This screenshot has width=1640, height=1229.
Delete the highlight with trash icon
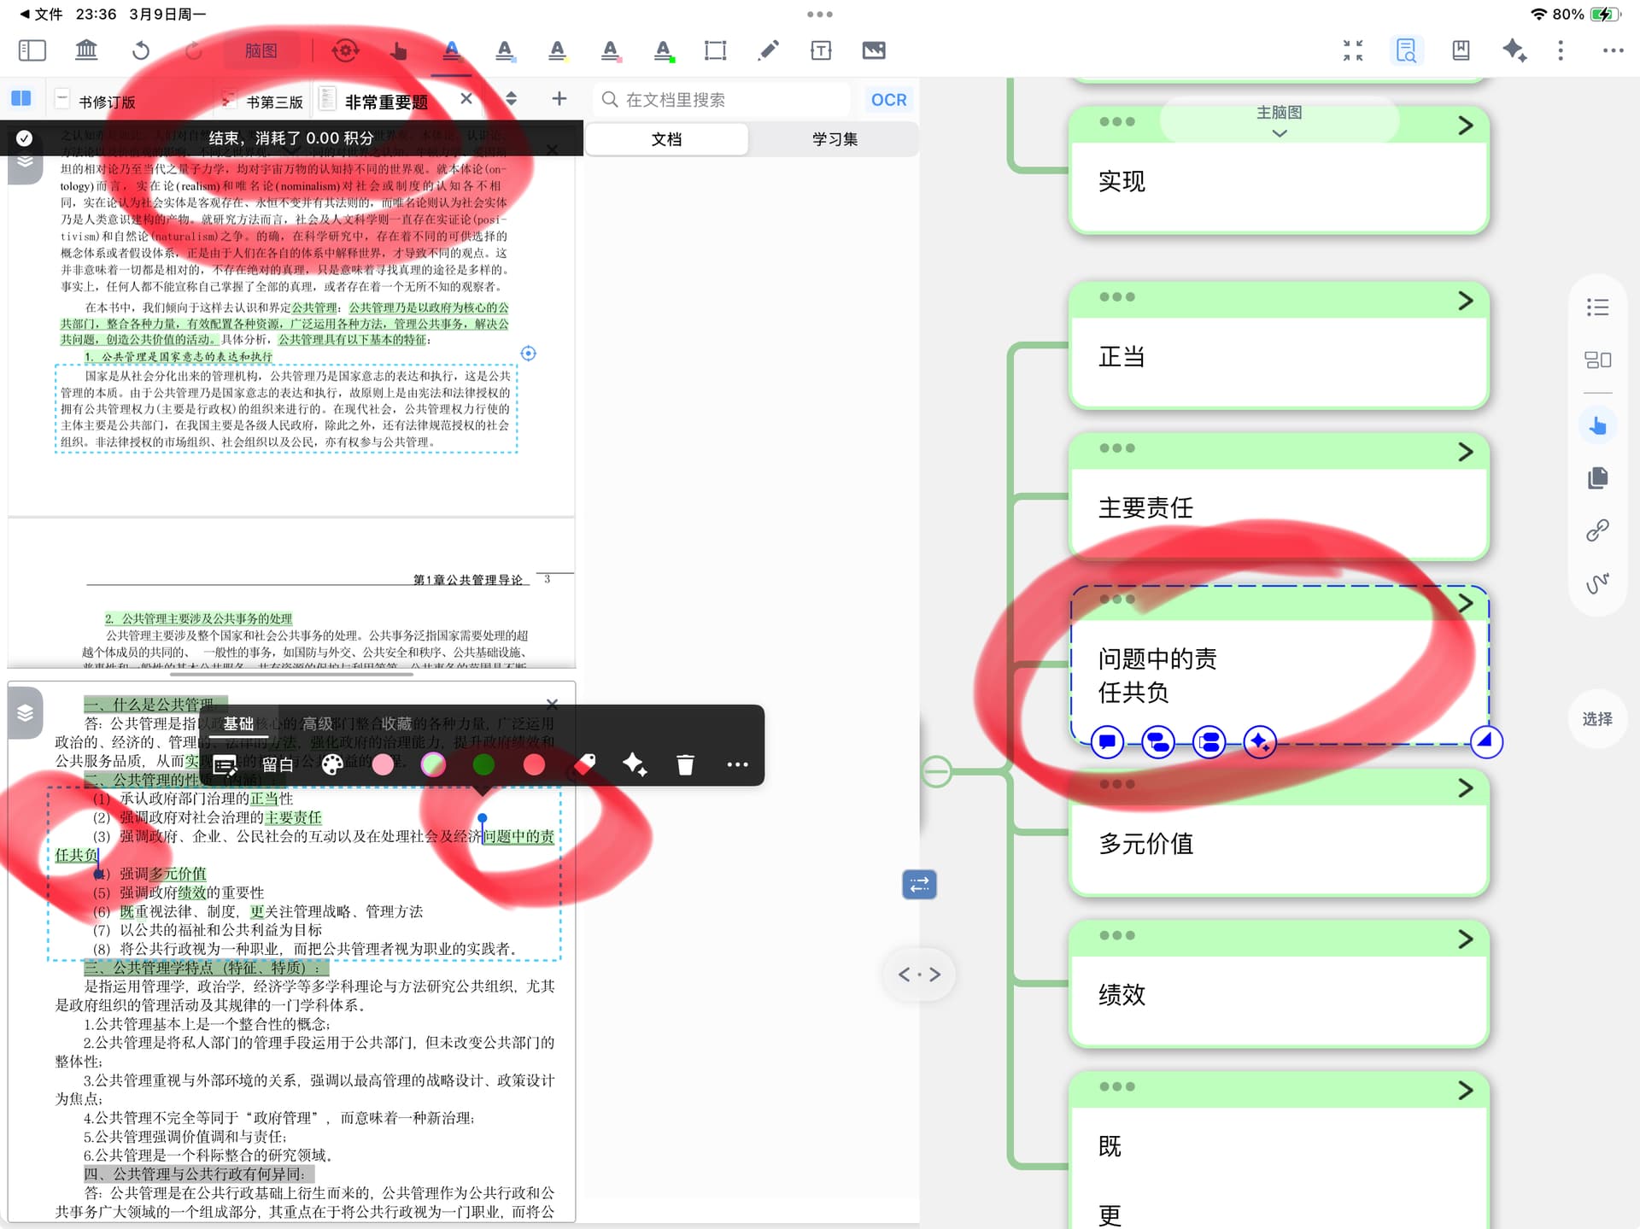[x=685, y=764]
